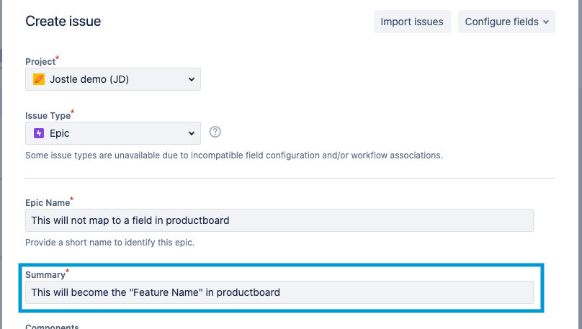
Task: Click the 'Some issue types are unavailable' notice
Action: (x=234, y=156)
